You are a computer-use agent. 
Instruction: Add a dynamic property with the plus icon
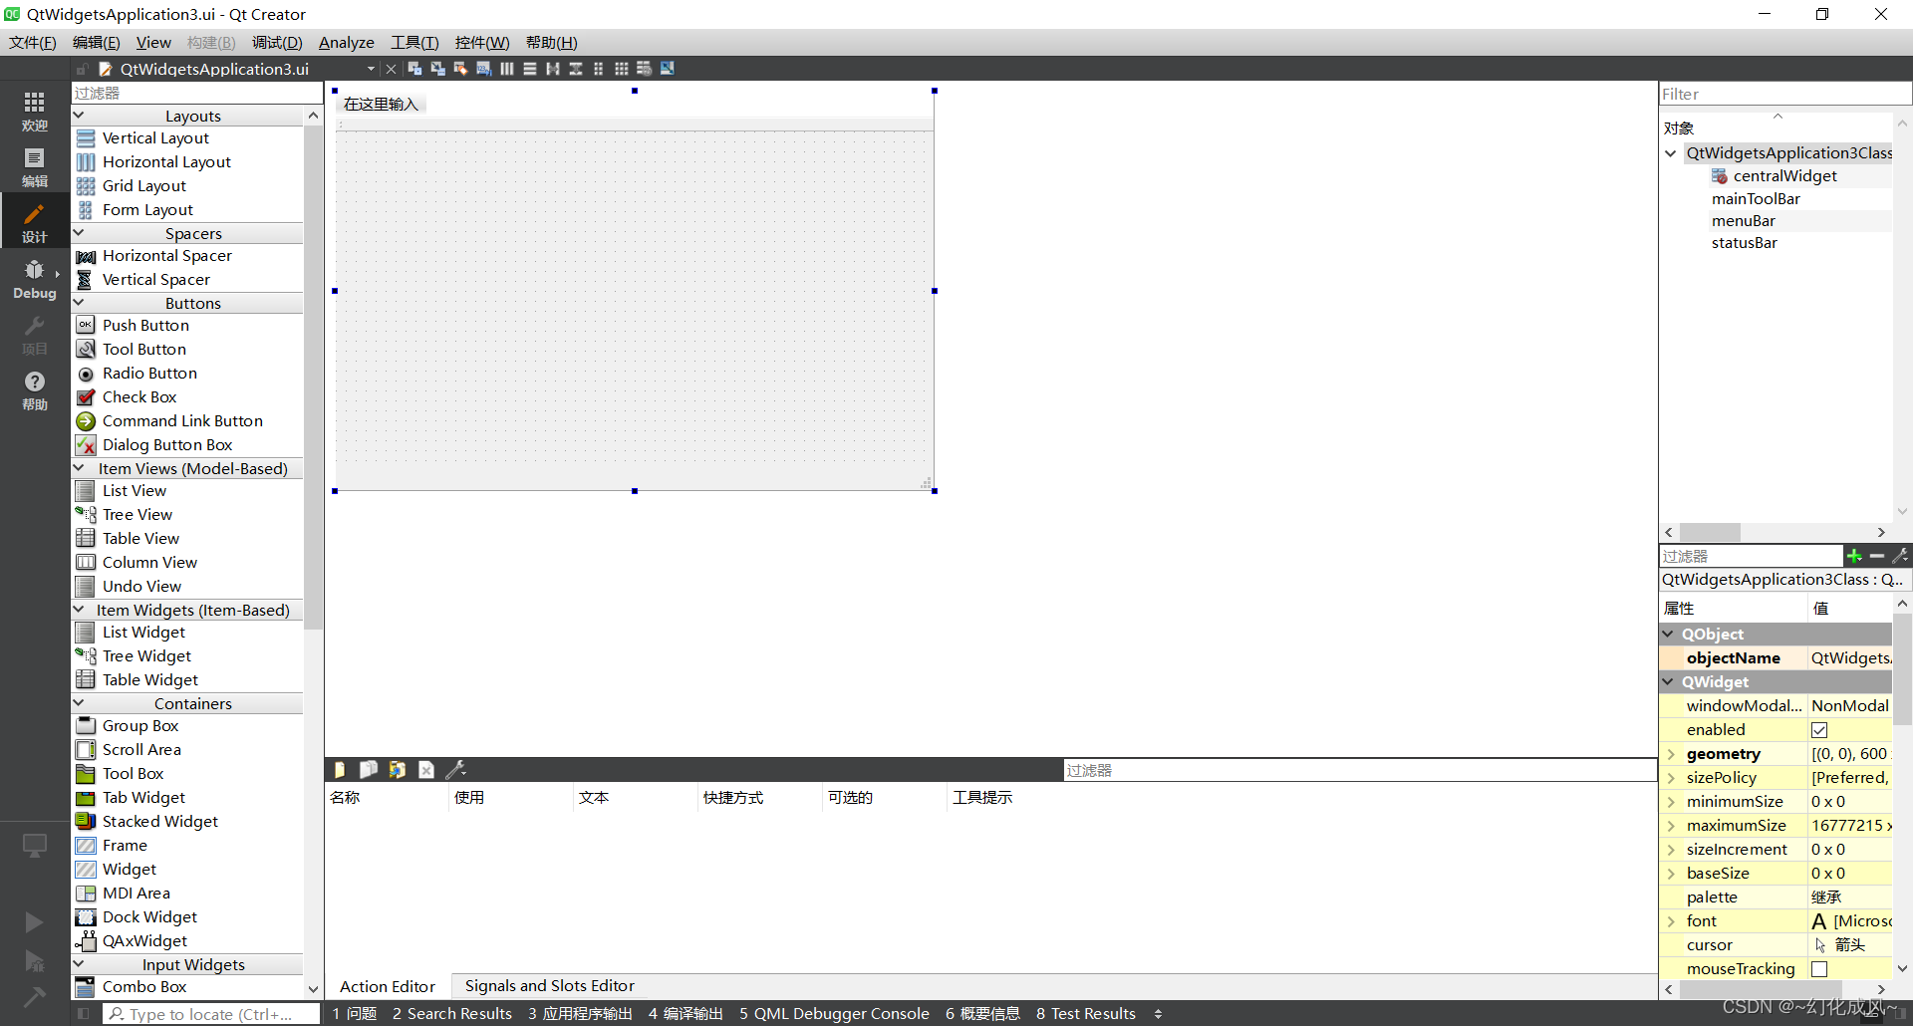tap(1854, 556)
